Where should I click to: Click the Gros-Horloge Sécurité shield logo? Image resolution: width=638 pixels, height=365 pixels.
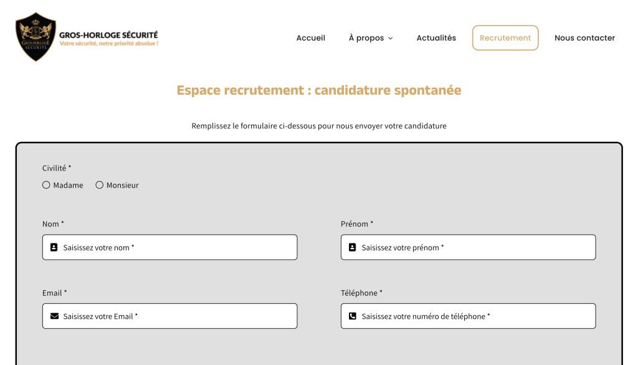coord(36,37)
